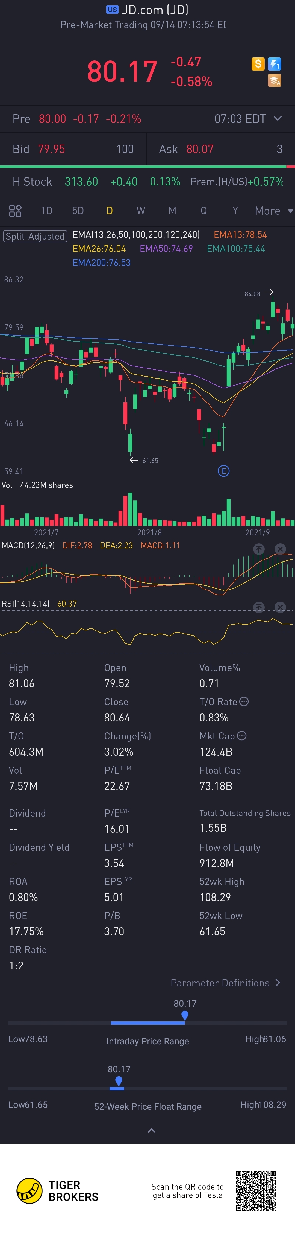Tap the EMA200:76.53 value
Screen dimensions: 295x1238
101,263
